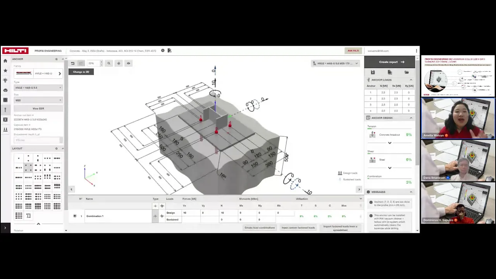
Task: Open the anchor Size M20 dropdown
Action: [38, 100]
